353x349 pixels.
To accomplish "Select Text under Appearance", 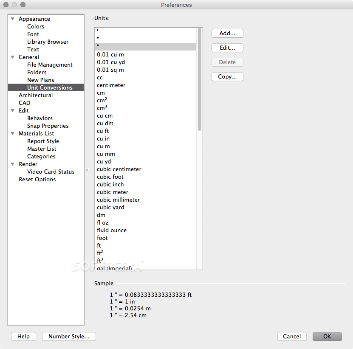I will (33, 50).
